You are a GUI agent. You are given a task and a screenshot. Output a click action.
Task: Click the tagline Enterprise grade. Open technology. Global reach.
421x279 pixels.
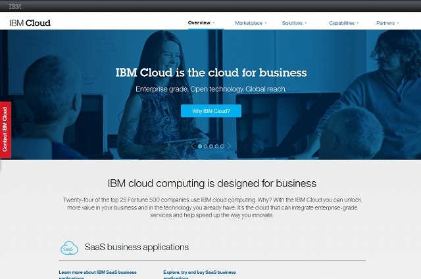211,89
